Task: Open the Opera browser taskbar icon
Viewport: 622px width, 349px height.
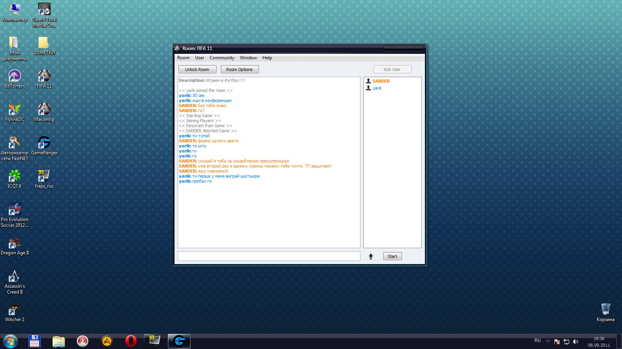Action: 131,341
